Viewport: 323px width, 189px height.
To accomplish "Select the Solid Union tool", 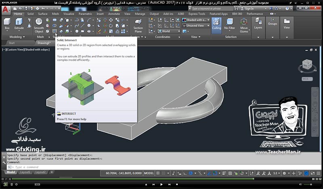I will (x=55, y=20).
